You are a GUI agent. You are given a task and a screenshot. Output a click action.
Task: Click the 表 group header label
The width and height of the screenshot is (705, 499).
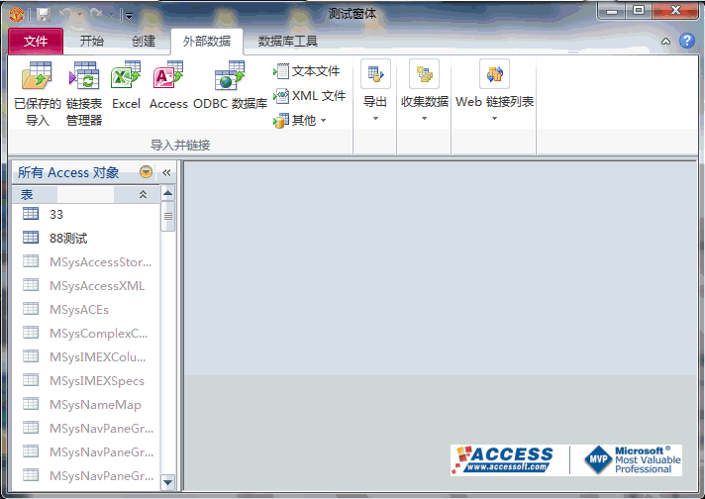(x=27, y=195)
